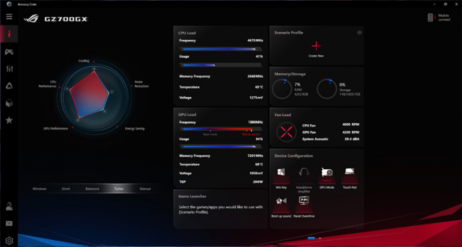This screenshot has height=247, width=462.
Task: Open the cube Game Library icon
Action: pos(9,103)
